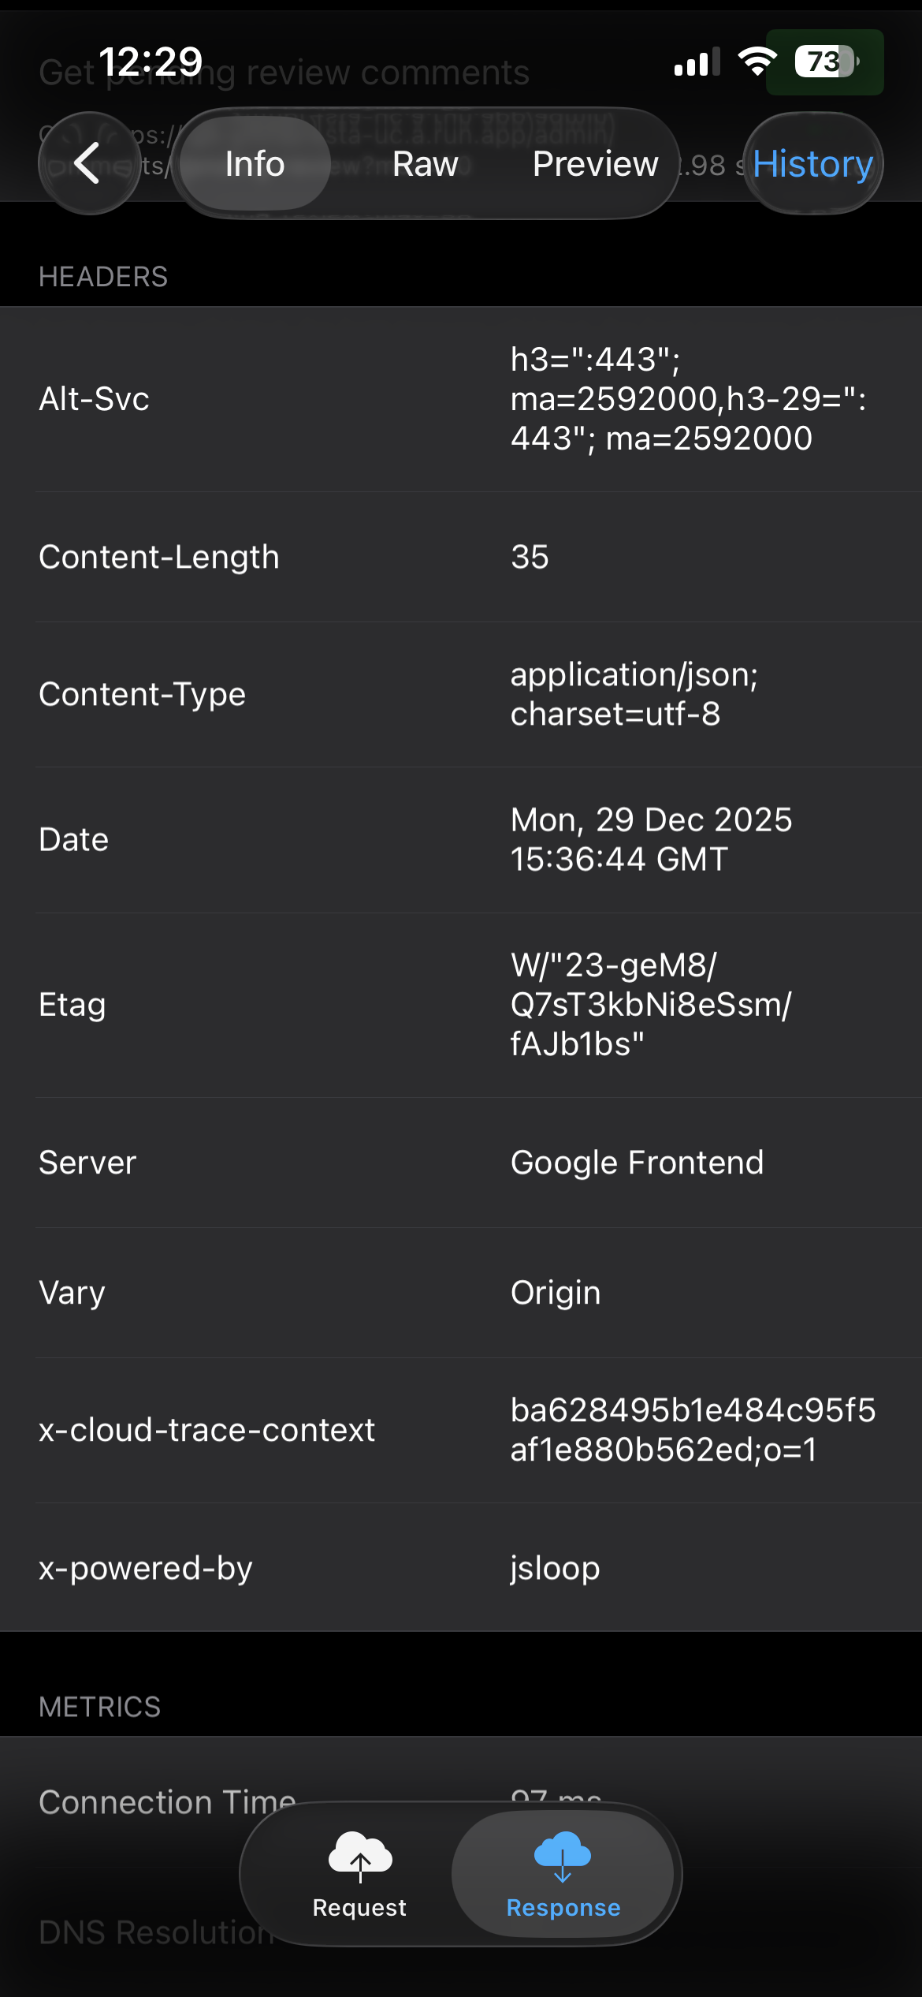Select the Vary header row
Screen dimensions: 922x1997
[x=461, y=1293]
